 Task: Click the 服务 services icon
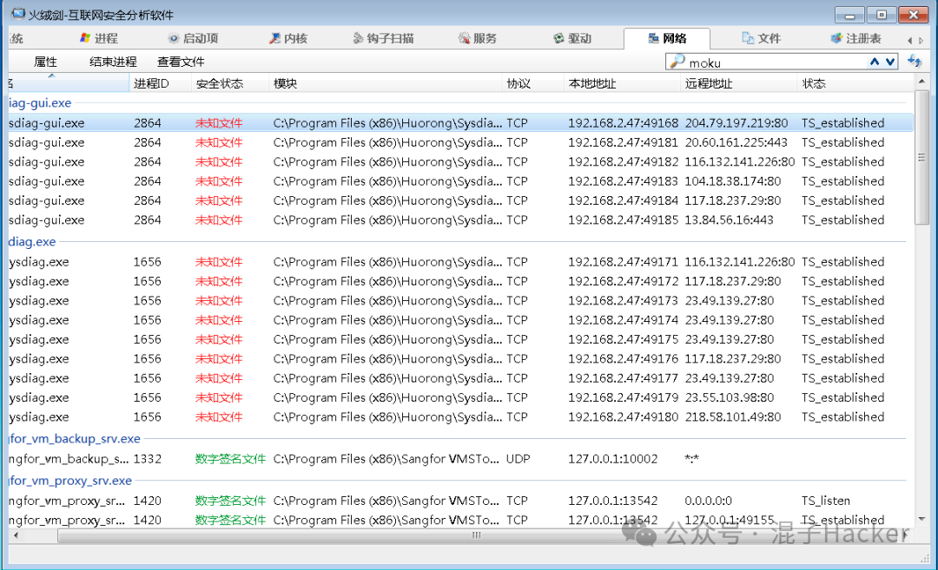(x=466, y=37)
